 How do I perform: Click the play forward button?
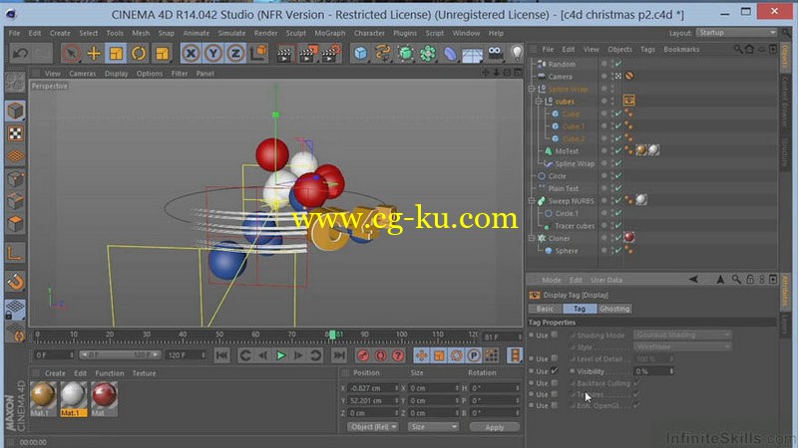[x=280, y=355]
